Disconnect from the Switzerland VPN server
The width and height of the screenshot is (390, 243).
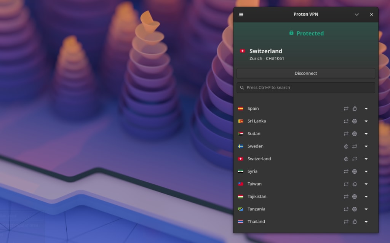coord(306,74)
